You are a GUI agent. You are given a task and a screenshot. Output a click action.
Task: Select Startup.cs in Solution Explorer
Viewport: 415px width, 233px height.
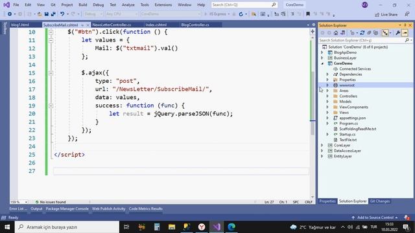348,135
